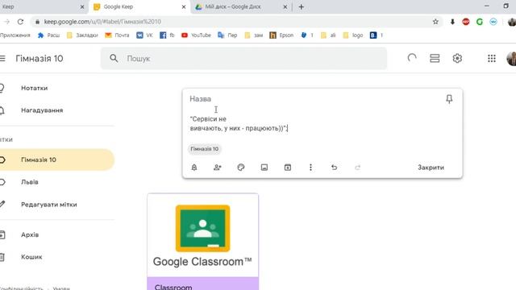The width and height of the screenshot is (516, 290).
Task: Open the fb bookmark
Action: [x=167, y=35]
